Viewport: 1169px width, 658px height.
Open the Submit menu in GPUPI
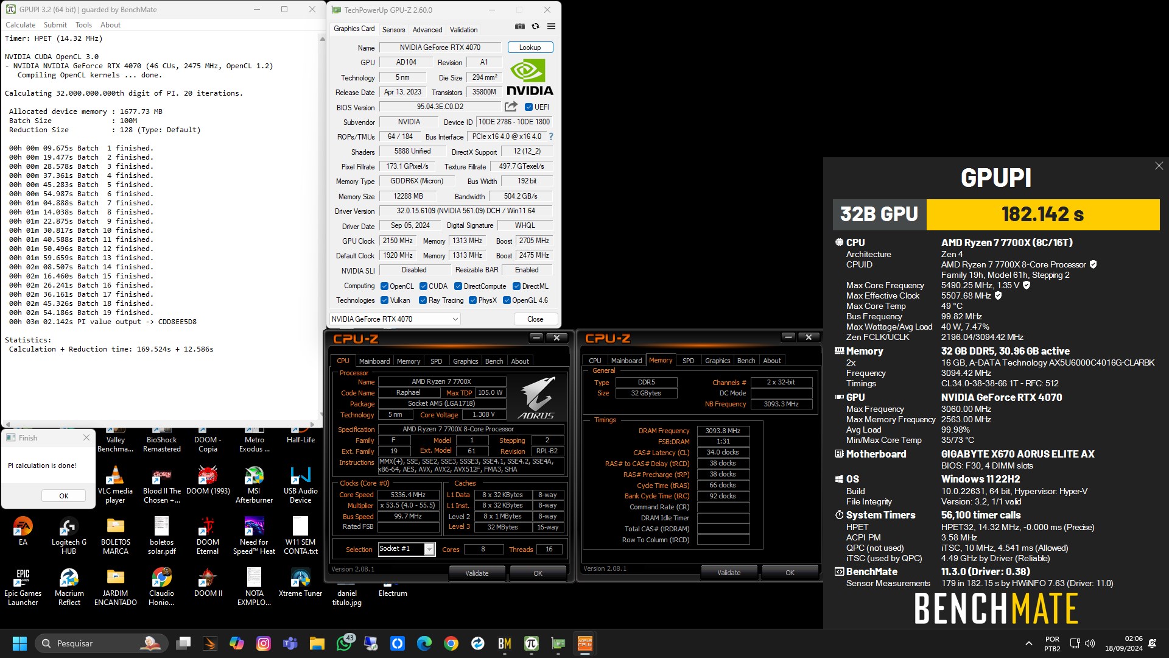point(55,25)
